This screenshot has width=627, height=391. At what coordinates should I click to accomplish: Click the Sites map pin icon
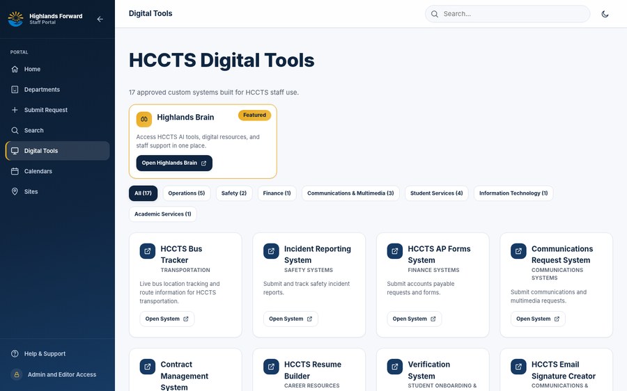(15, 191)
